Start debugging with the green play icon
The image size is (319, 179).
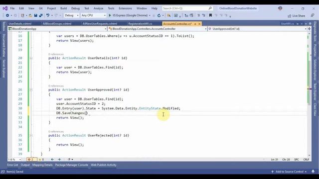pos(110,15)
